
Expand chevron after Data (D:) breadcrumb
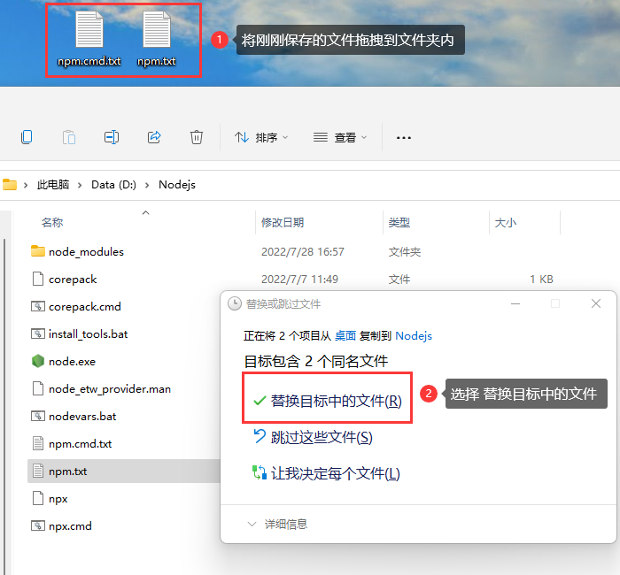(x=147, y=185)
